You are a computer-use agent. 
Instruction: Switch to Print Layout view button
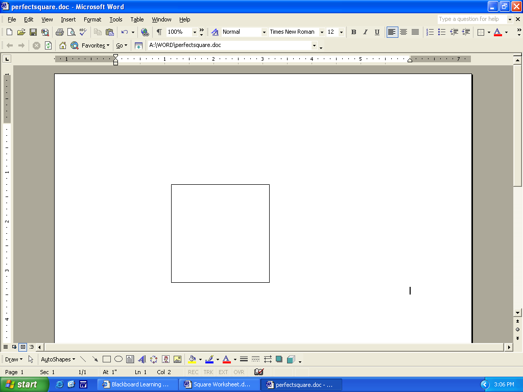22,347
